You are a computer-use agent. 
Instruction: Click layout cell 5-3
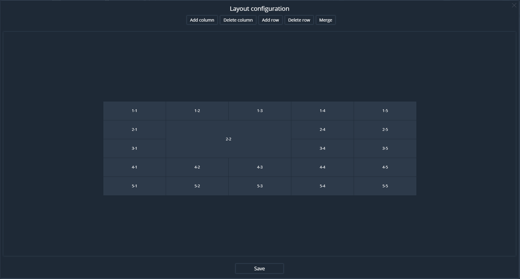pyautogui.click(x=260, y=186)
